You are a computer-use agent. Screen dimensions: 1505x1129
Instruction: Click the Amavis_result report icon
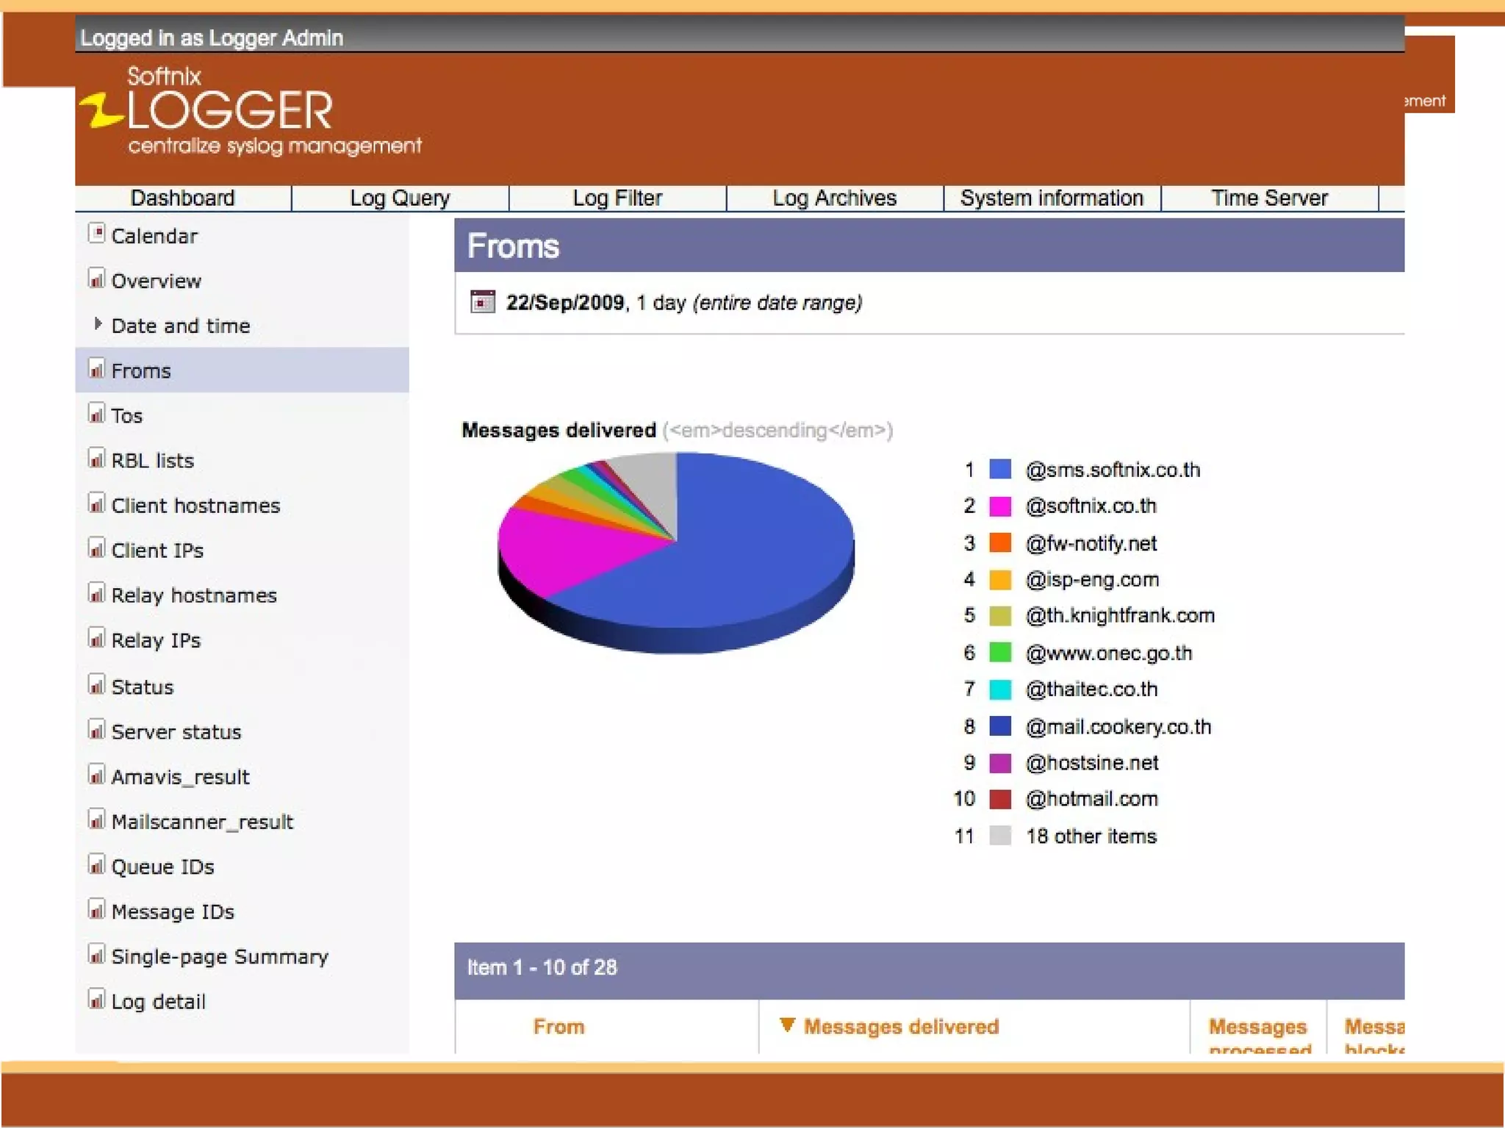96,775
